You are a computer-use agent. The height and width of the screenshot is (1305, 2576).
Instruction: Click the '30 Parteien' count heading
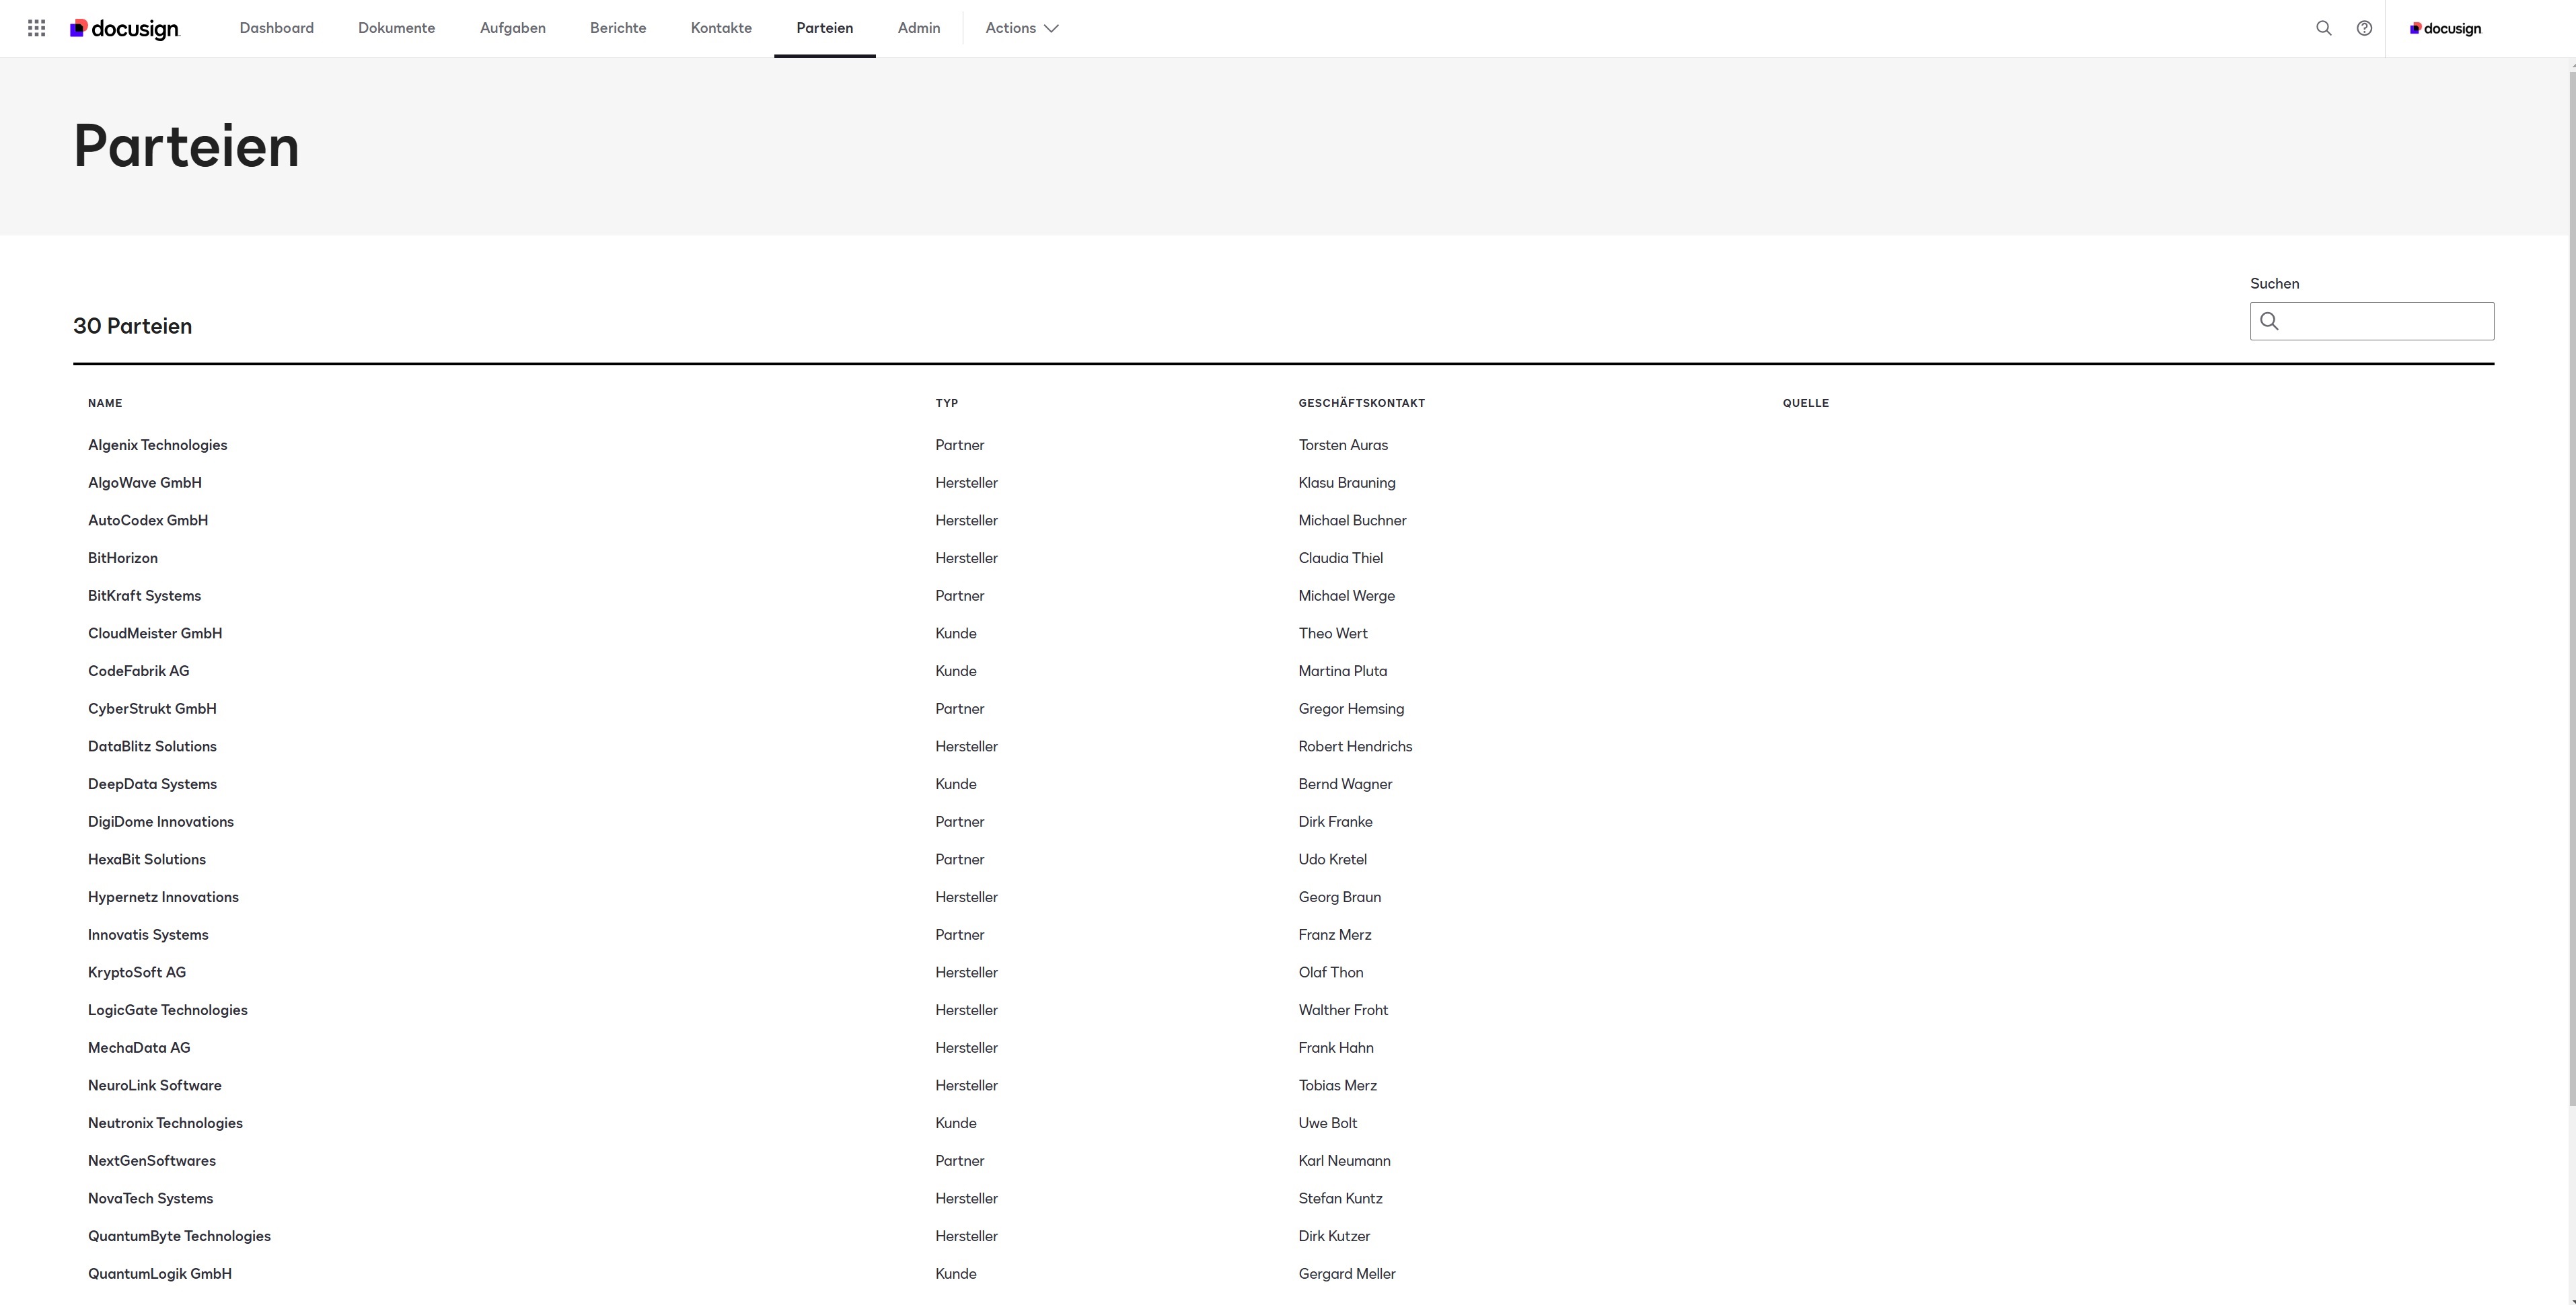tap(133, 326)
